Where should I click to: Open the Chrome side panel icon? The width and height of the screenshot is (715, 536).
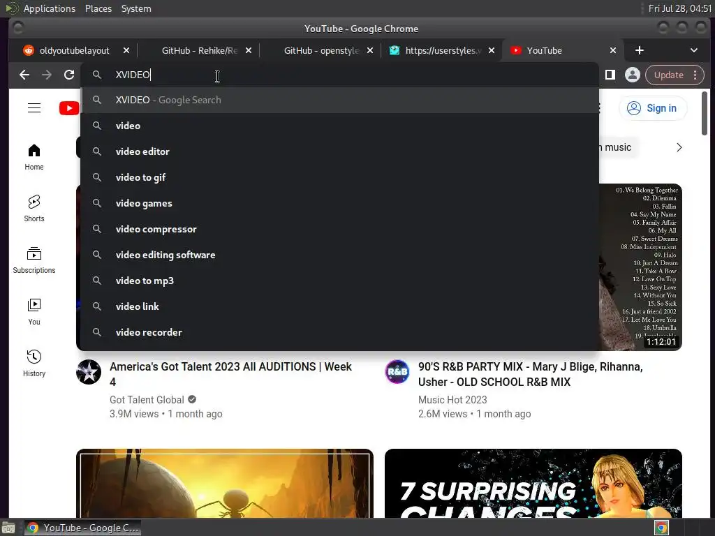click(610, 75)
